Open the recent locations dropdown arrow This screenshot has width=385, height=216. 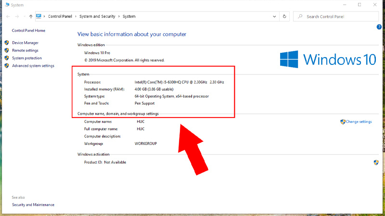[x=25, y=16]
